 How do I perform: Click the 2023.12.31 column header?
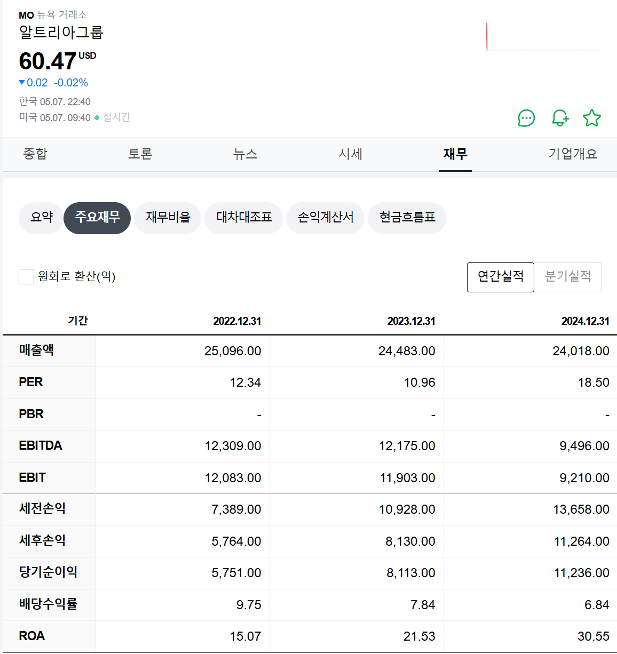point(411,321)
